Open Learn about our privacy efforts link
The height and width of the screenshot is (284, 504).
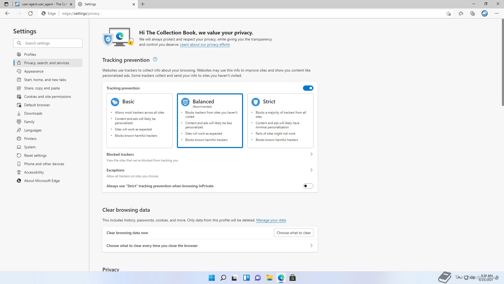[205, 45]
